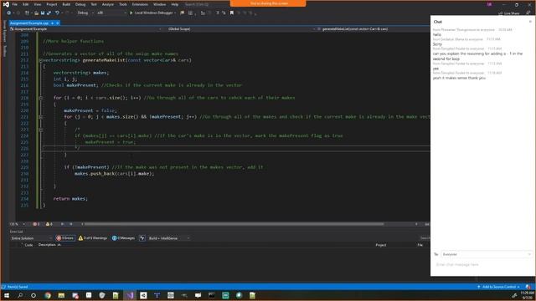This screenshot has height=301, width=536.
Task: Open Cortana from the taskbar
Action: click(x=33, y=295)
